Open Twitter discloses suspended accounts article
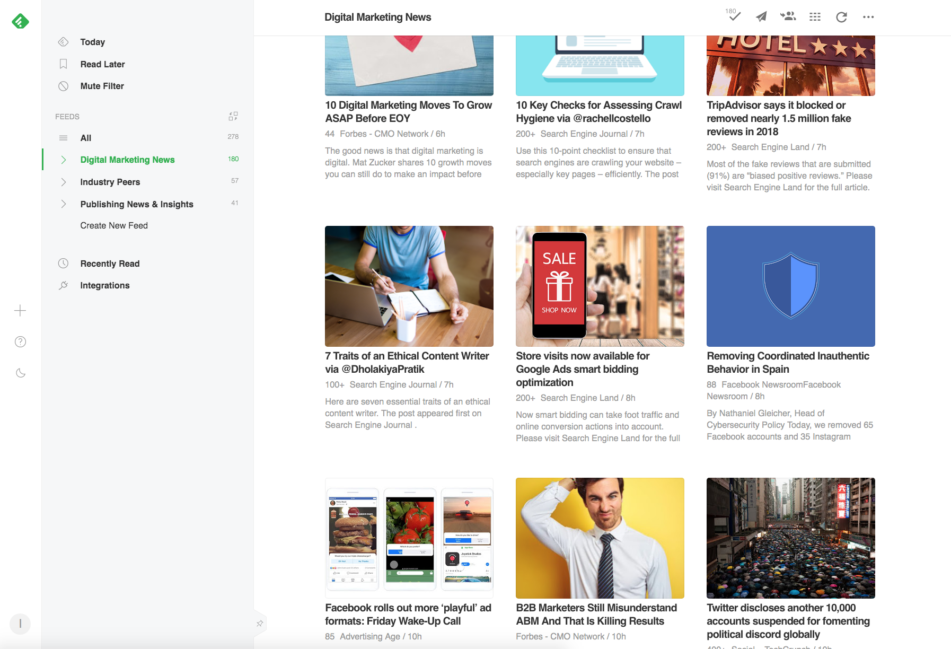 point(788,621)
